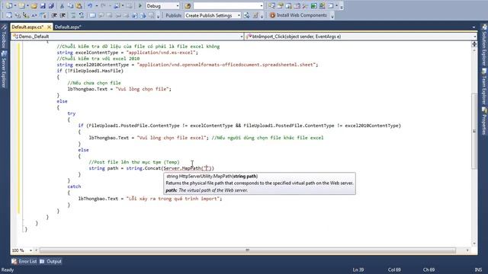Click the Redo arrow icon
The image size is (488, 274).
103,6
